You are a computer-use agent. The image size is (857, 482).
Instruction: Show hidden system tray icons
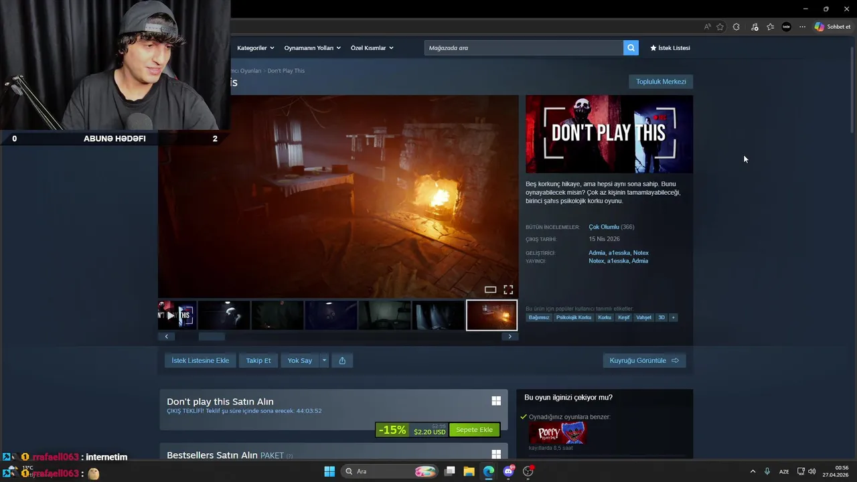click(753, 471)
